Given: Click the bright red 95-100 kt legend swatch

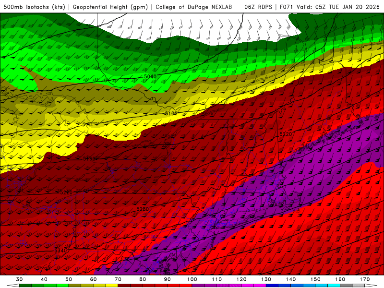Looking at the screenshot, I should point(186,286).
